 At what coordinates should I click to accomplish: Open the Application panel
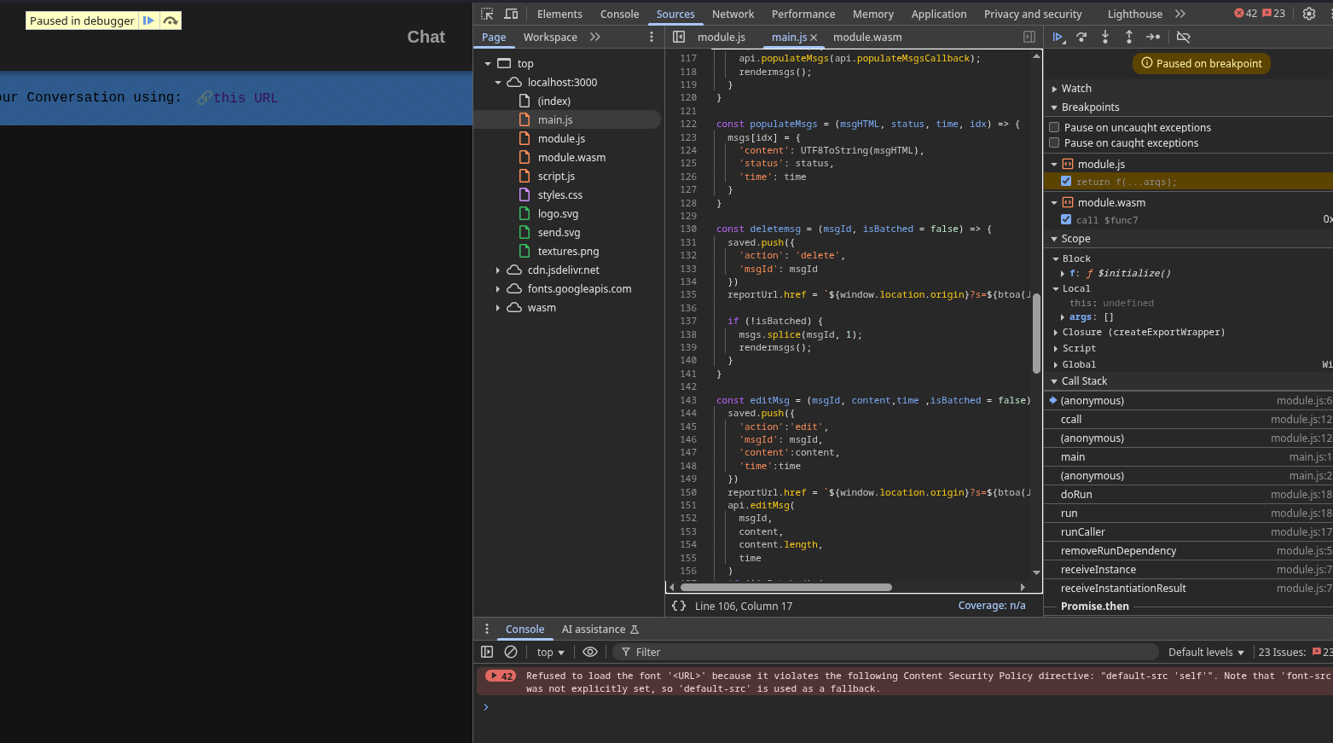coord(939,14)
